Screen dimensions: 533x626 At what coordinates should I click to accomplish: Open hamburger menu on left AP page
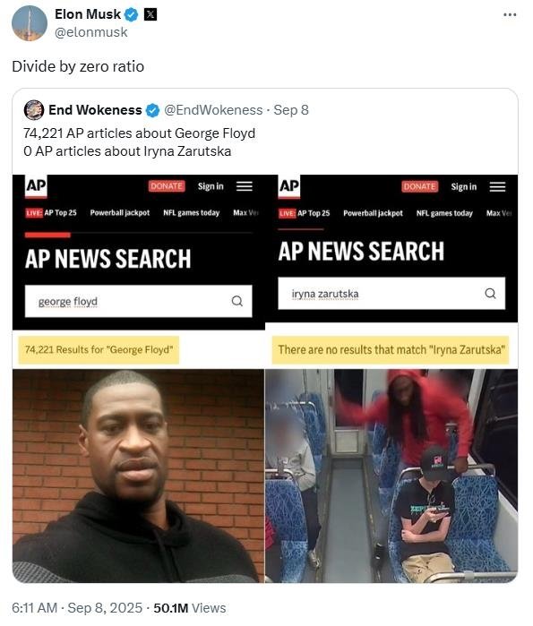(x=245, y=186)
